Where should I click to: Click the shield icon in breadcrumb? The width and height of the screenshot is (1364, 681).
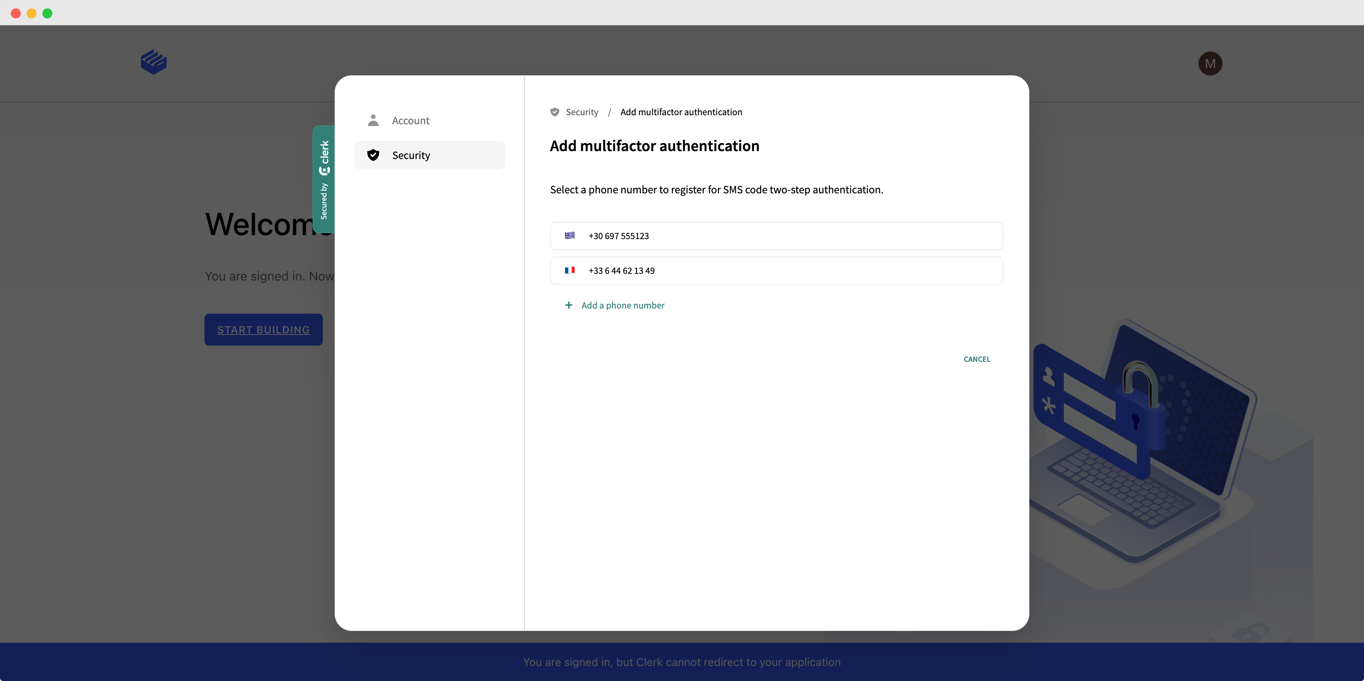(555, 112)
